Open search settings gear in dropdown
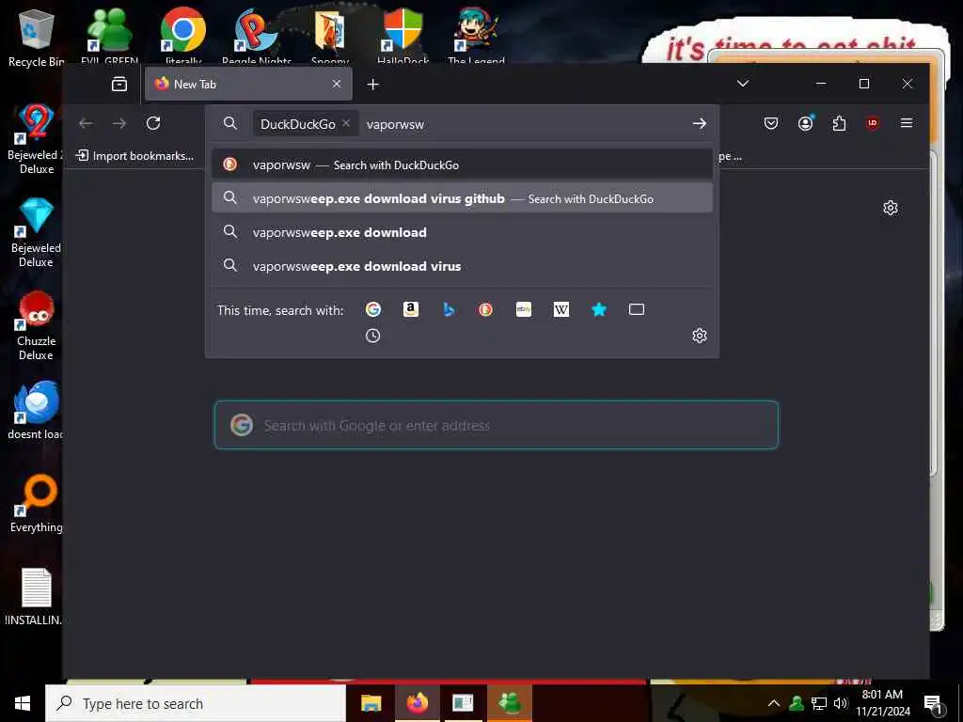Viewport: 963px width, 722px height. tap(699, 336)
